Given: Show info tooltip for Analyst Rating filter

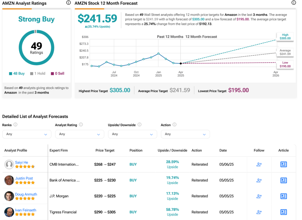Looking at the screenshot, I should tap(81, 125).
